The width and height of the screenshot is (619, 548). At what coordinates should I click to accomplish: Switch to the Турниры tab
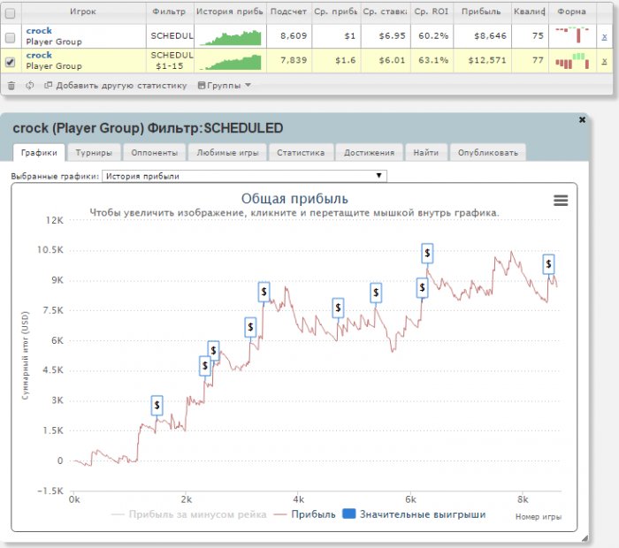click(94, 153)
